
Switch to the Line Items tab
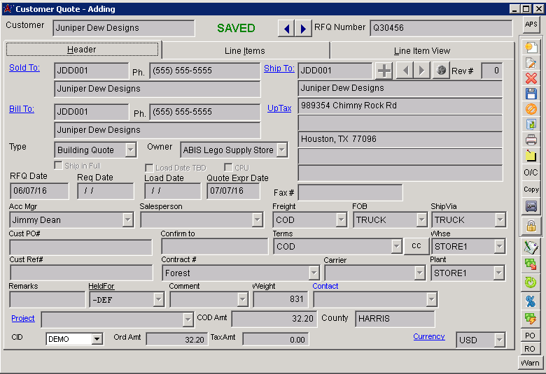point(245,50)
